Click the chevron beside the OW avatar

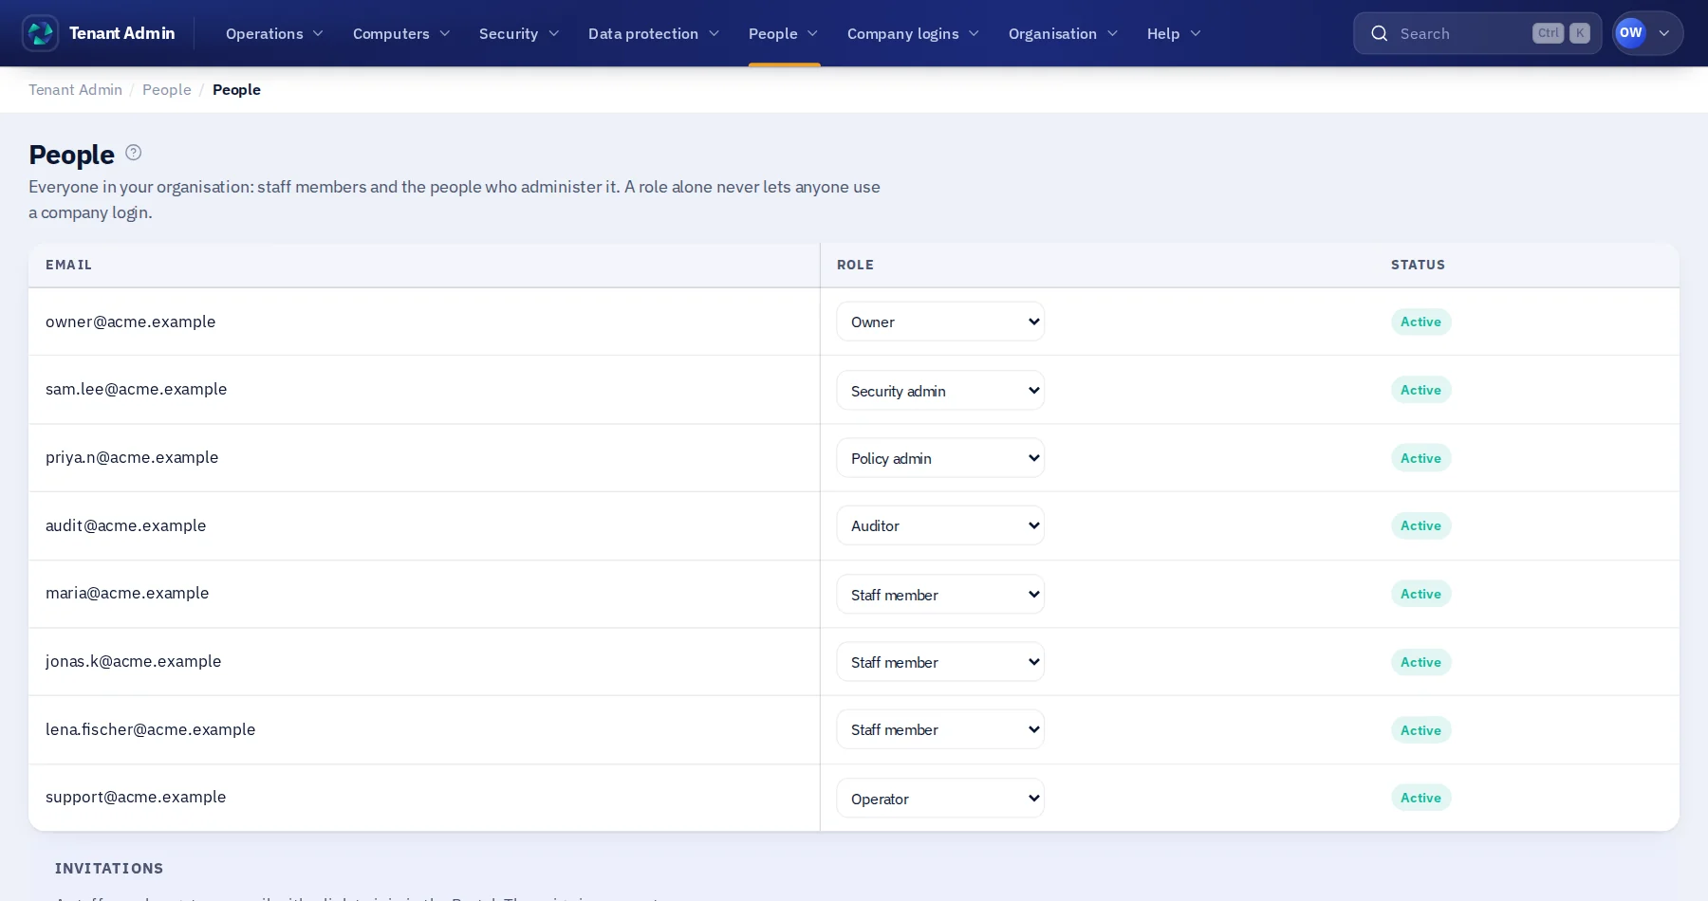point(1663,33)
